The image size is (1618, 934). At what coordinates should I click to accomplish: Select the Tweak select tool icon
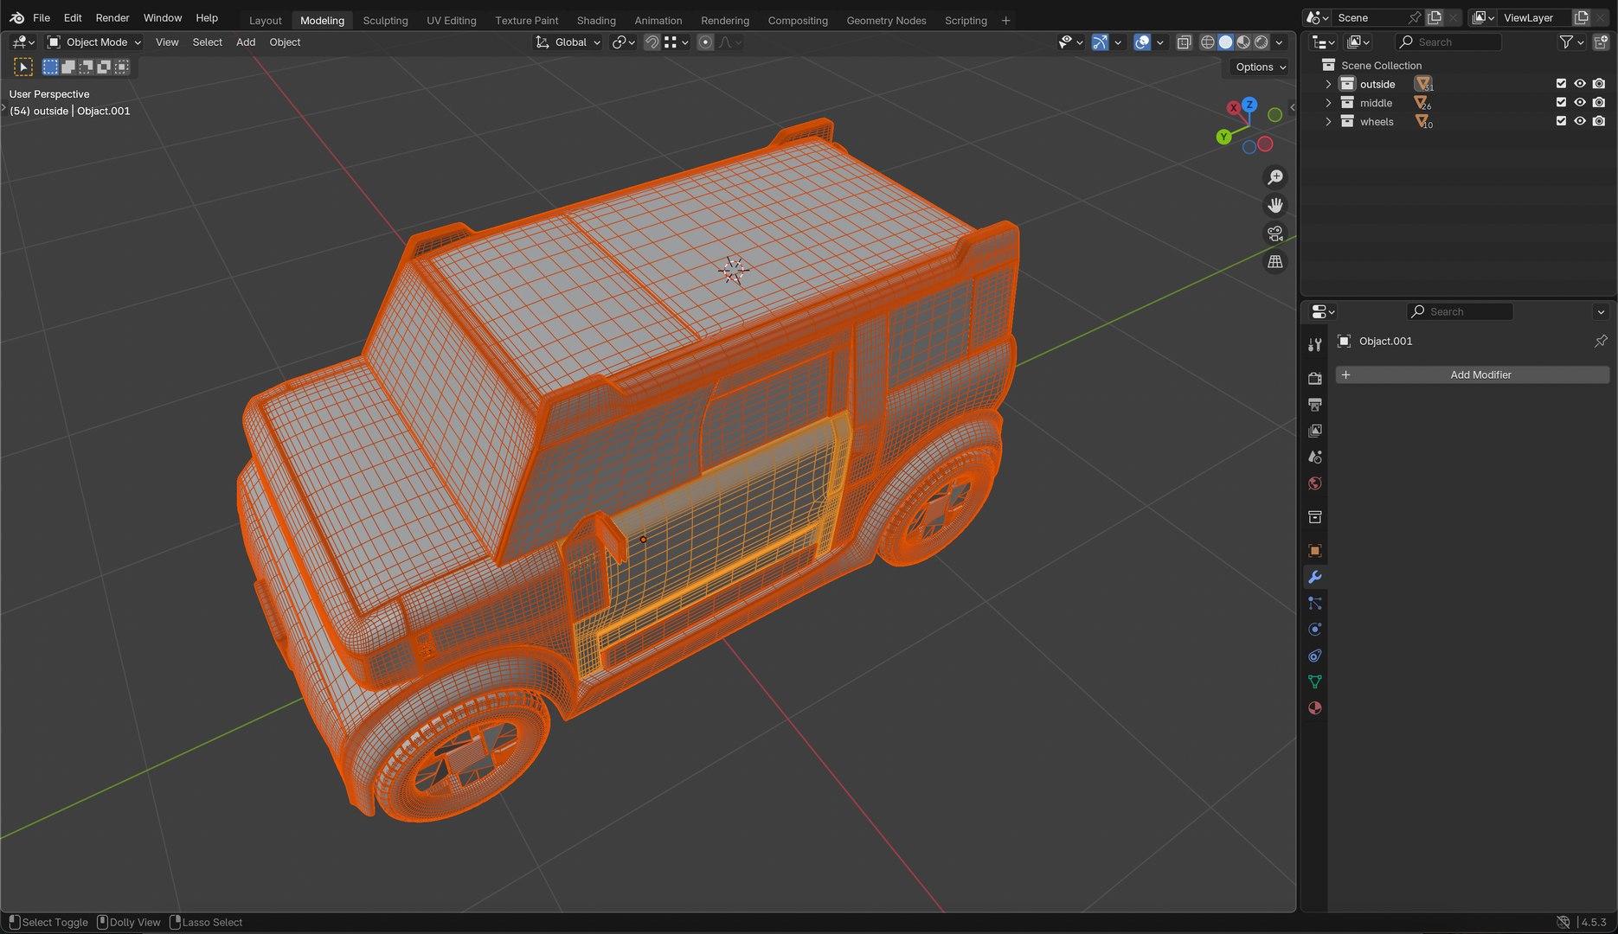(23, 67)
